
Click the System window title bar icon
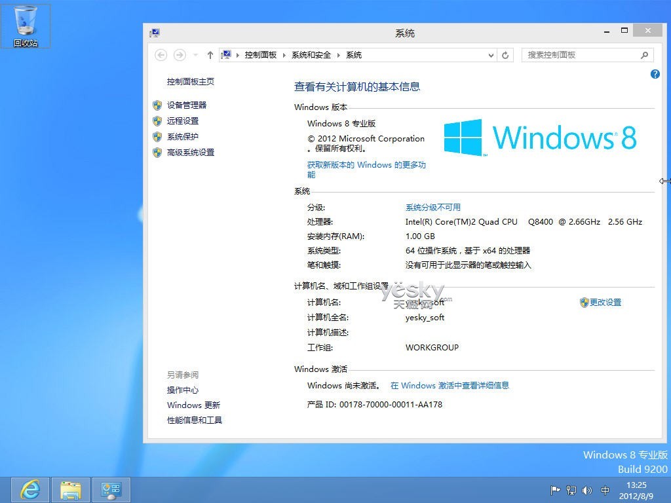155,33
